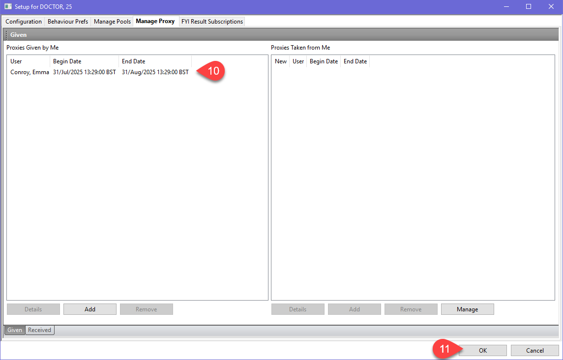Click Add under Proxies Given by Me

point(90,309)
